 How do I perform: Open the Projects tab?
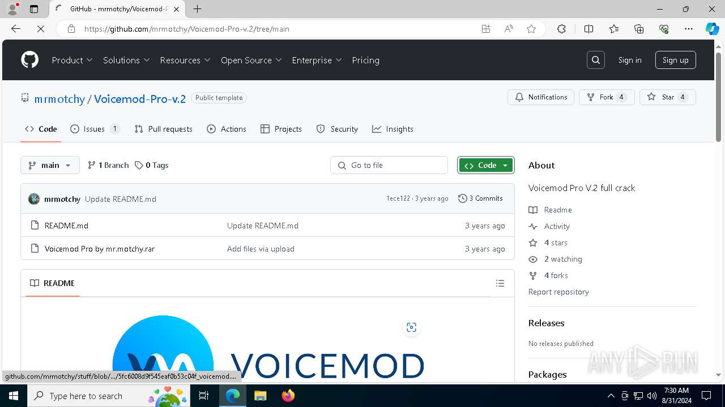pyautogui.click(x=281, y=129)
